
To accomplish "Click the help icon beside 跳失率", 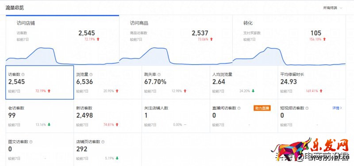I will point(159,74).
